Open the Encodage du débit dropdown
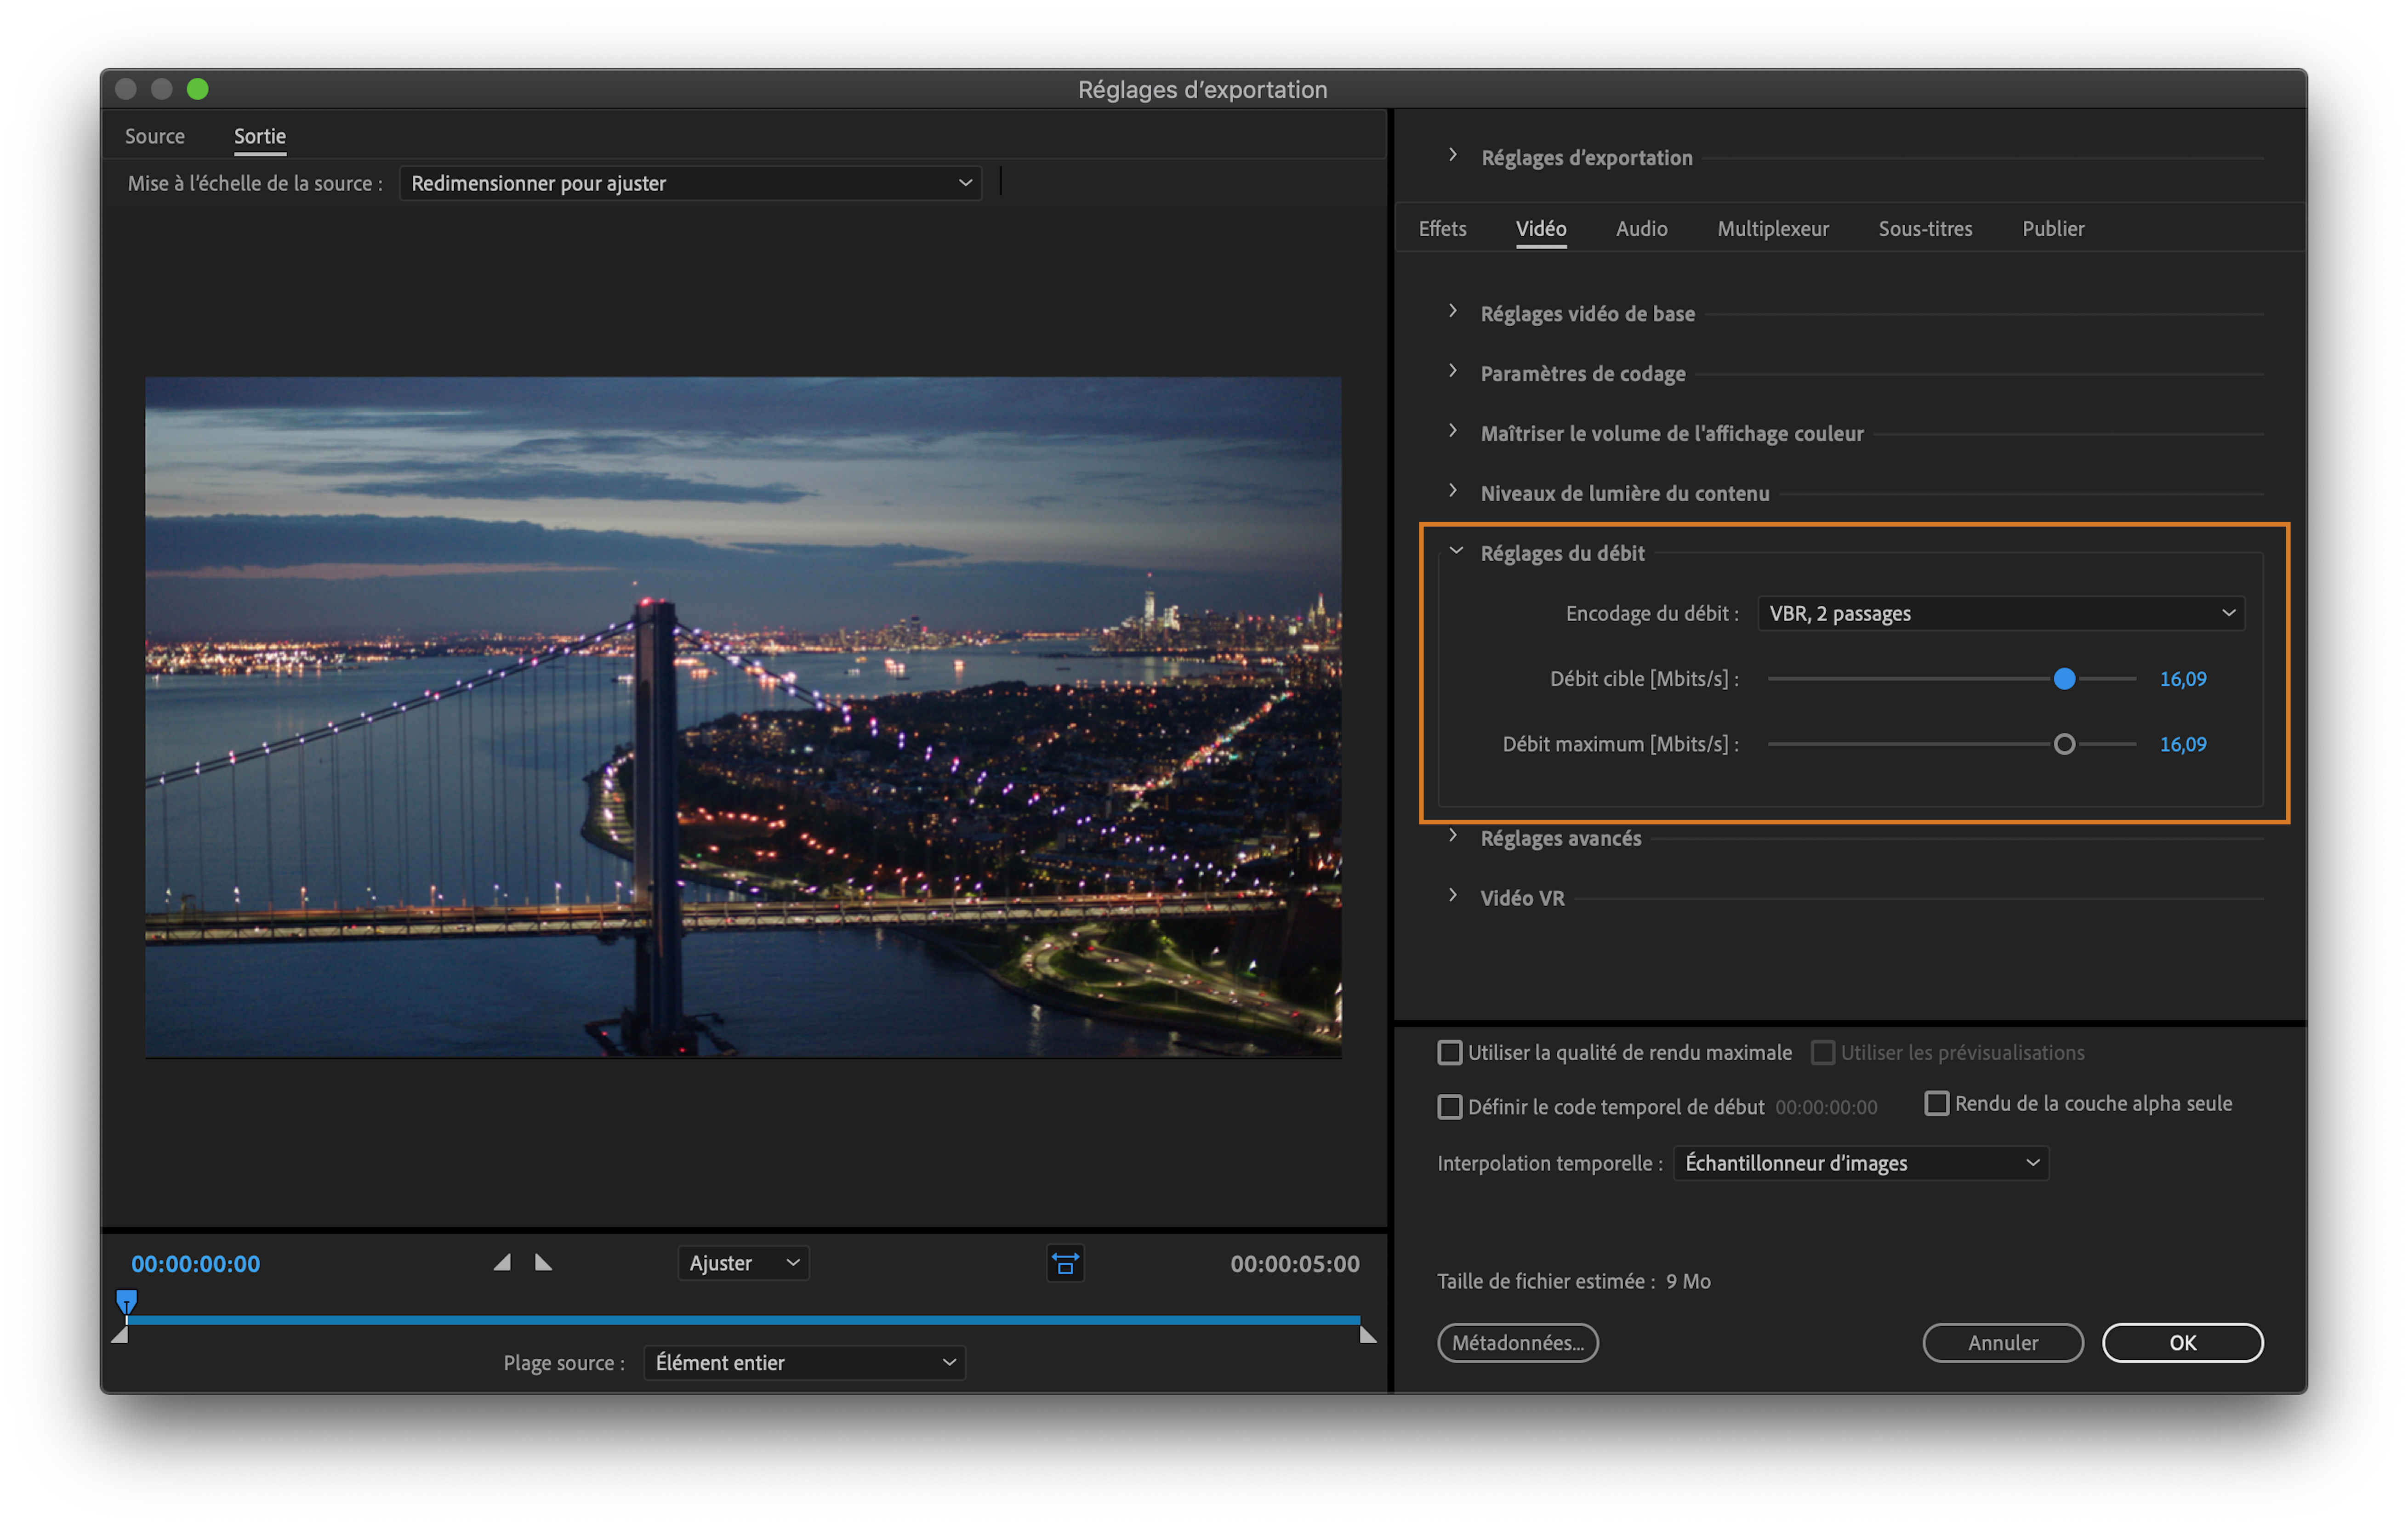Viewport: 2408px width, 1528px height. coord(2000,613)
